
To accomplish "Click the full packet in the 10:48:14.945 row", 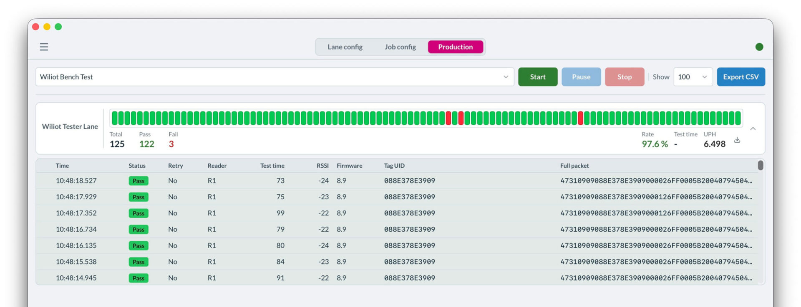I will coord(656,278).
